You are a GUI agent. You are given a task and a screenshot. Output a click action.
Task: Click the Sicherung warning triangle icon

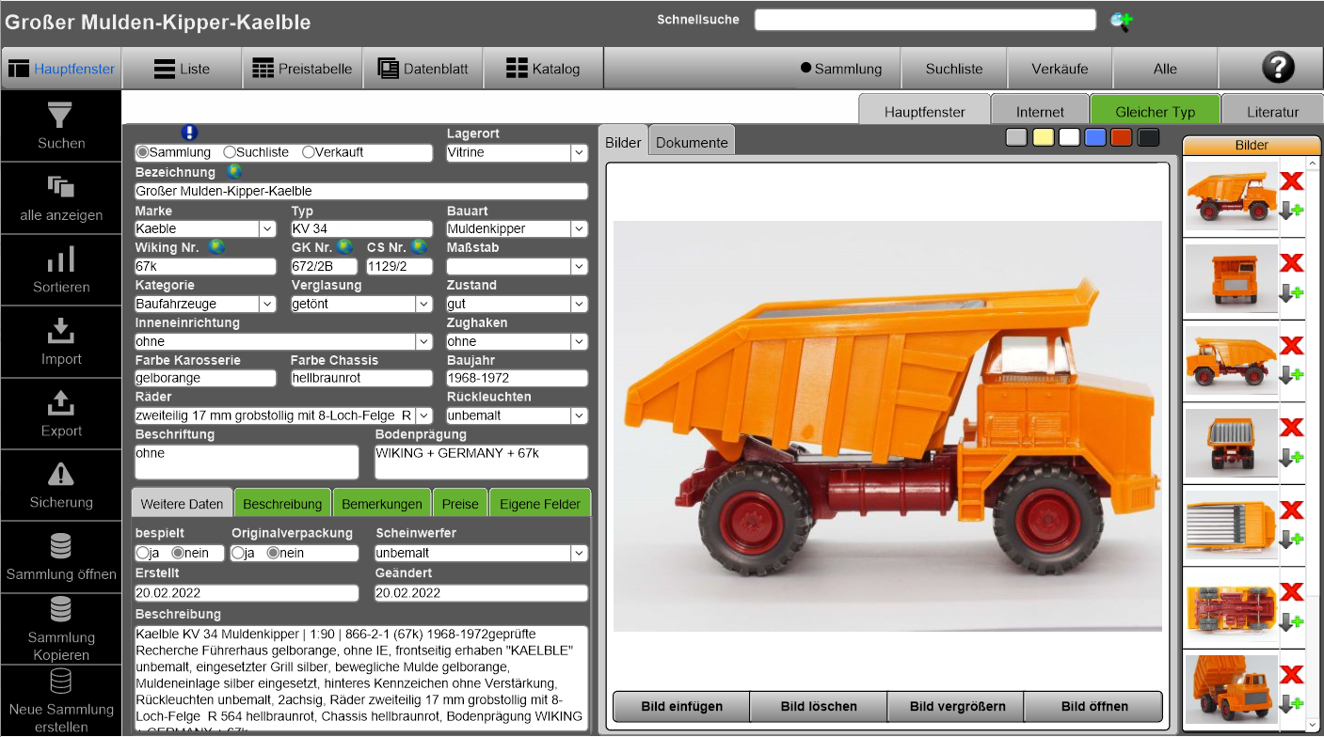click(x=60, y=474)
